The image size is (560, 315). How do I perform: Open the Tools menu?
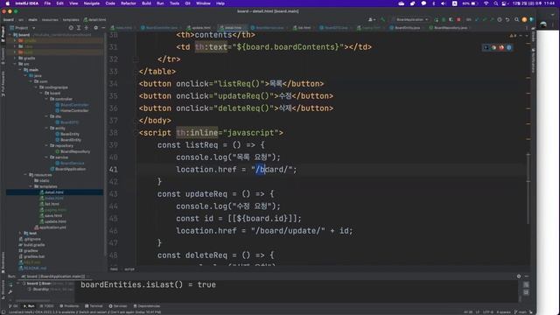(x=174, y=3)
